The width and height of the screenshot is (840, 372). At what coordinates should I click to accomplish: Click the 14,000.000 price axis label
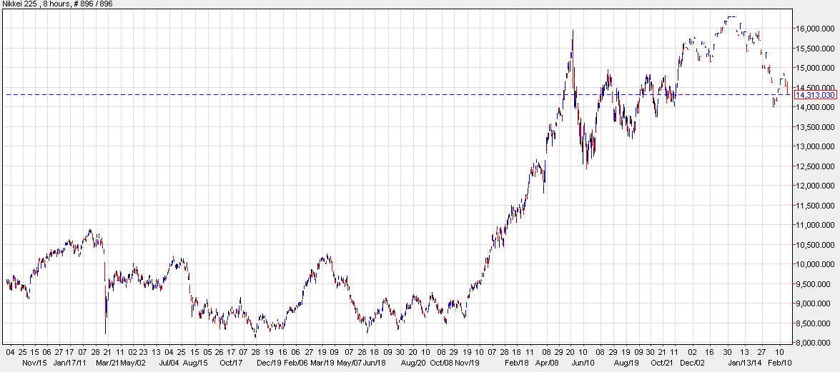coord(816,107)
